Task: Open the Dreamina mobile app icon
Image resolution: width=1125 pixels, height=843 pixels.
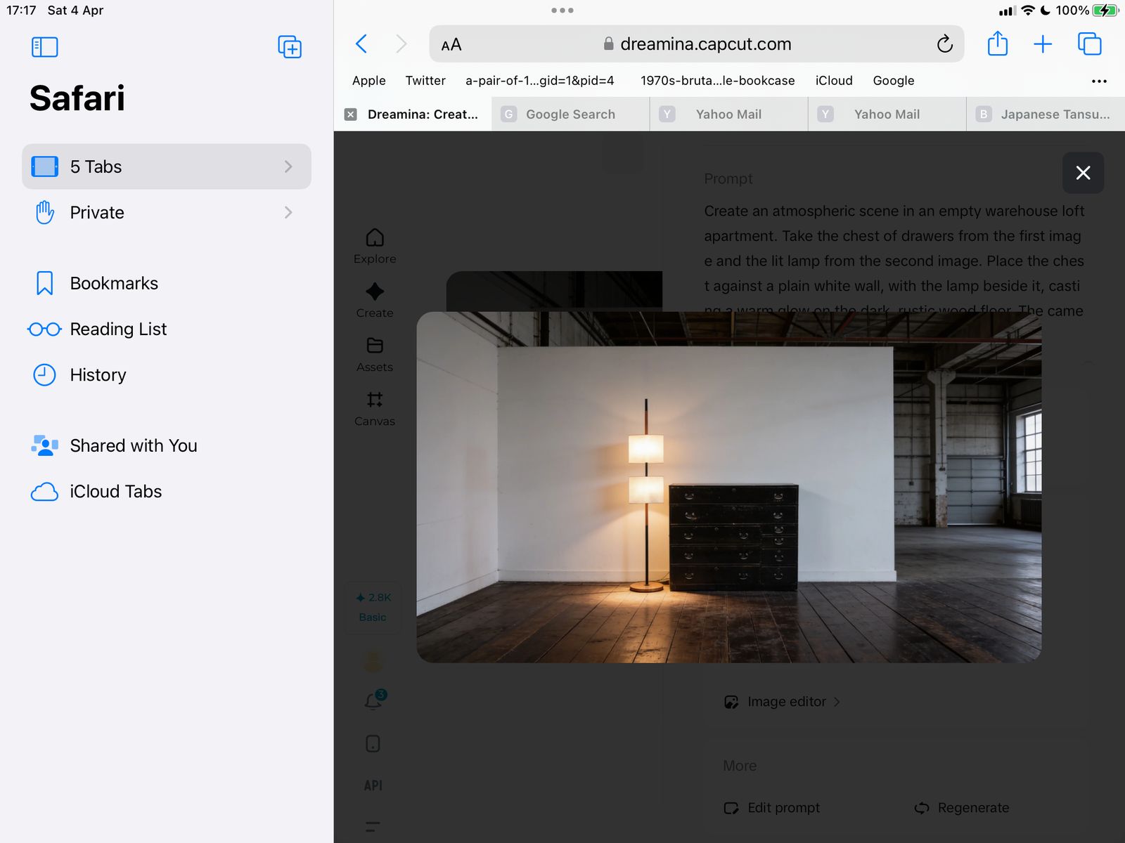Action: coord(373,743)
